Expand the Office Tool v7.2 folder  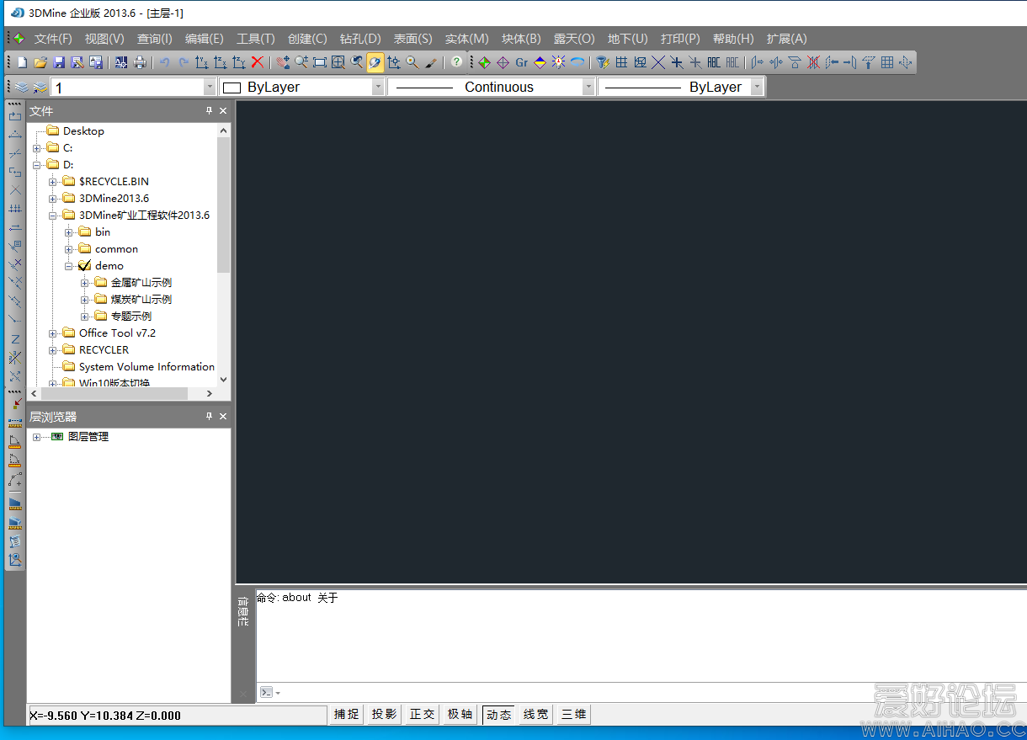53,333
